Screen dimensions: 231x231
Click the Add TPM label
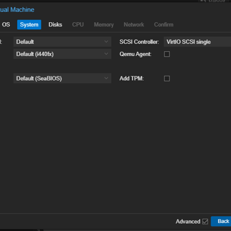132,78
